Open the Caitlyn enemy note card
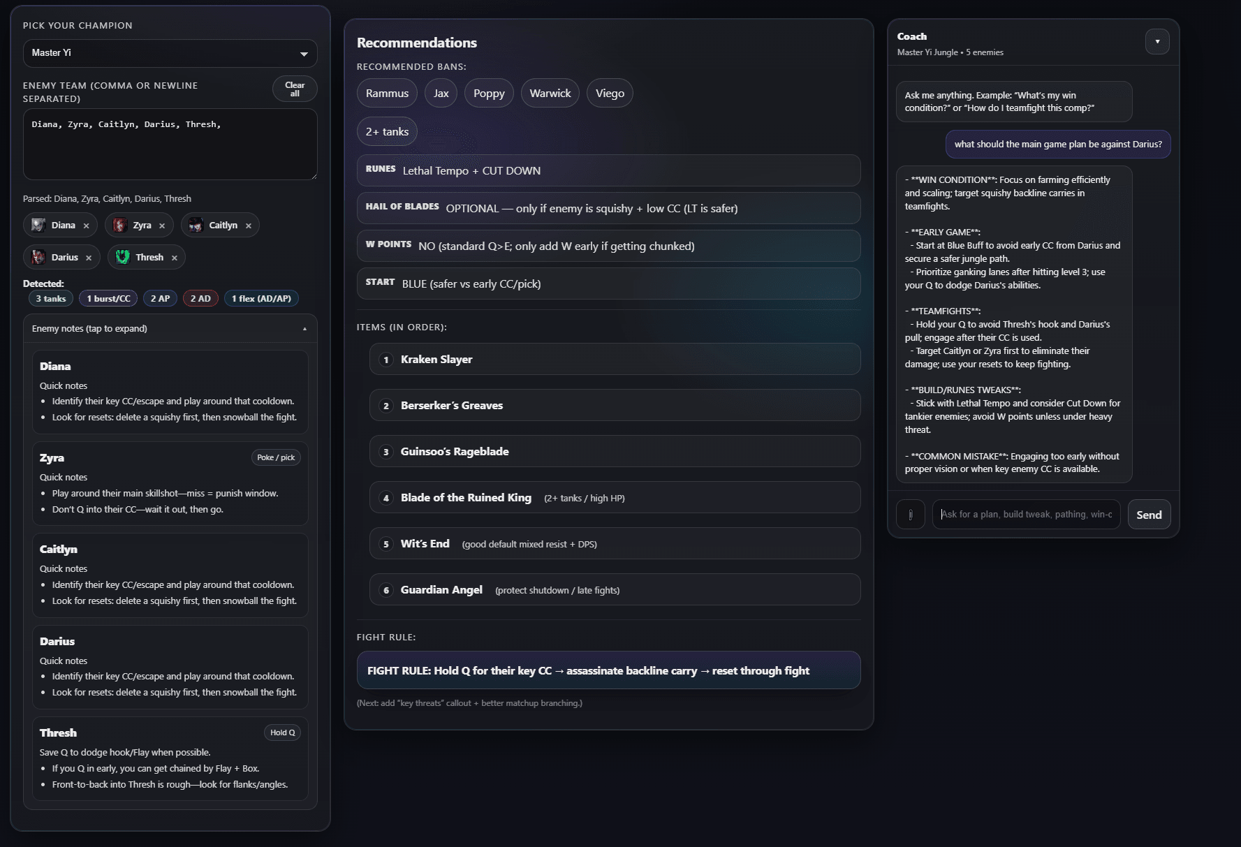This screenshot has height=847, width=1241. pos(170,576)
